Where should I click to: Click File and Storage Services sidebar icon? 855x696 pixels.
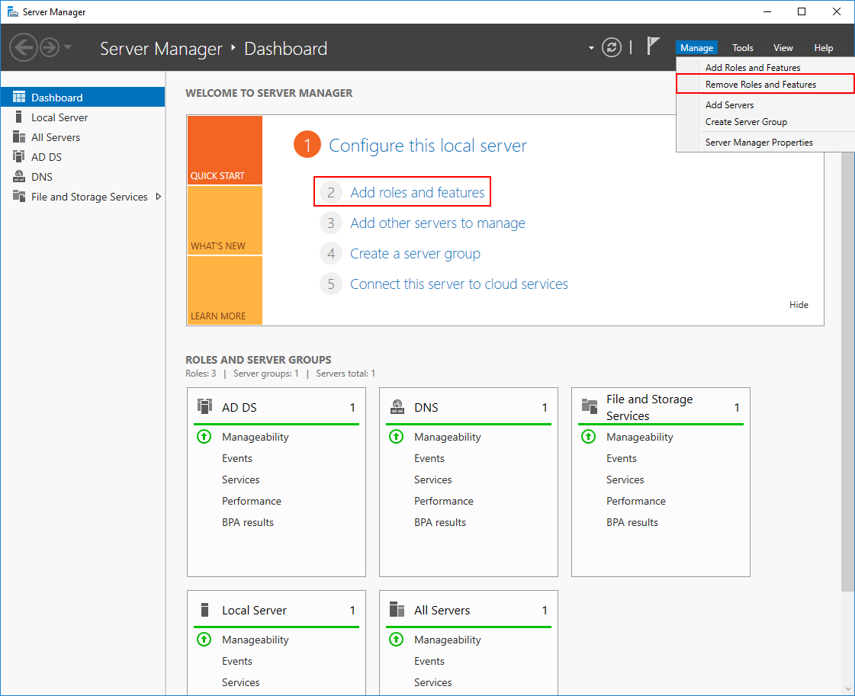tap(19, 196)
